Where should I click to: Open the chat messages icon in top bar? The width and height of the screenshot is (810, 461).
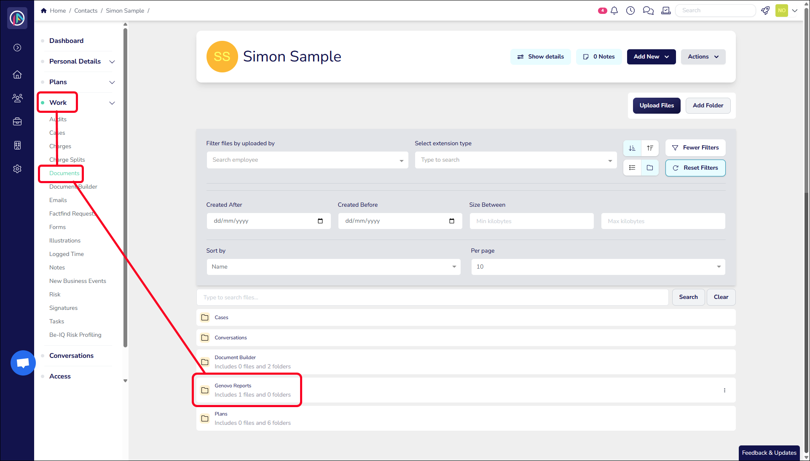(648, 11)
